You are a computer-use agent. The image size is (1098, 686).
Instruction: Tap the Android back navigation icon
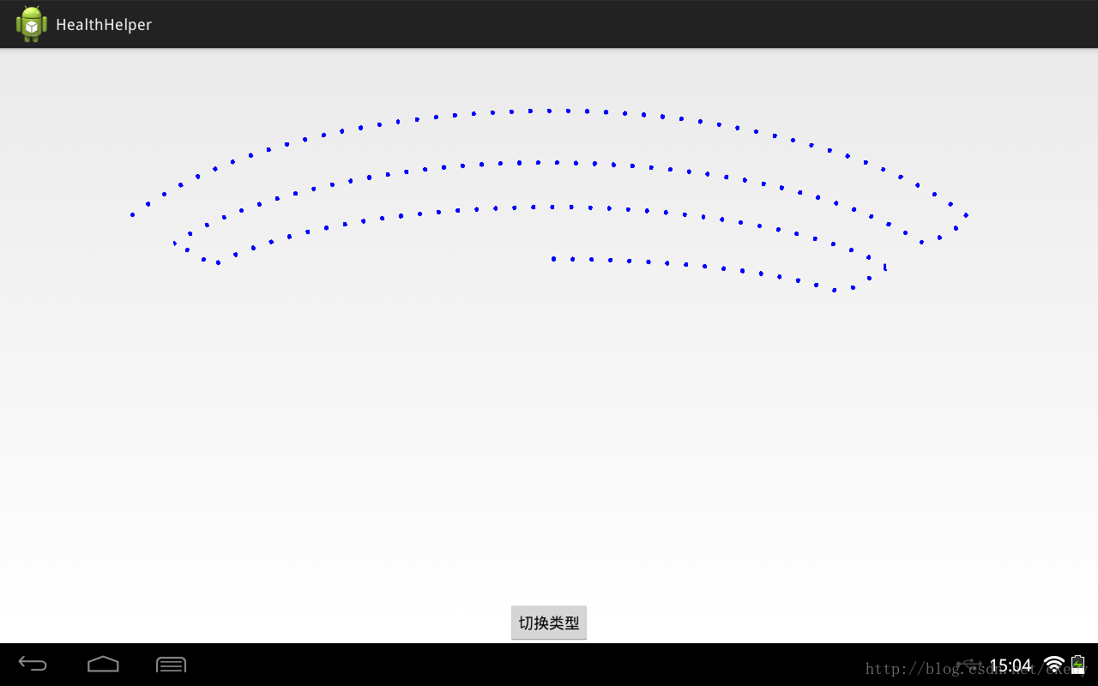33,664
